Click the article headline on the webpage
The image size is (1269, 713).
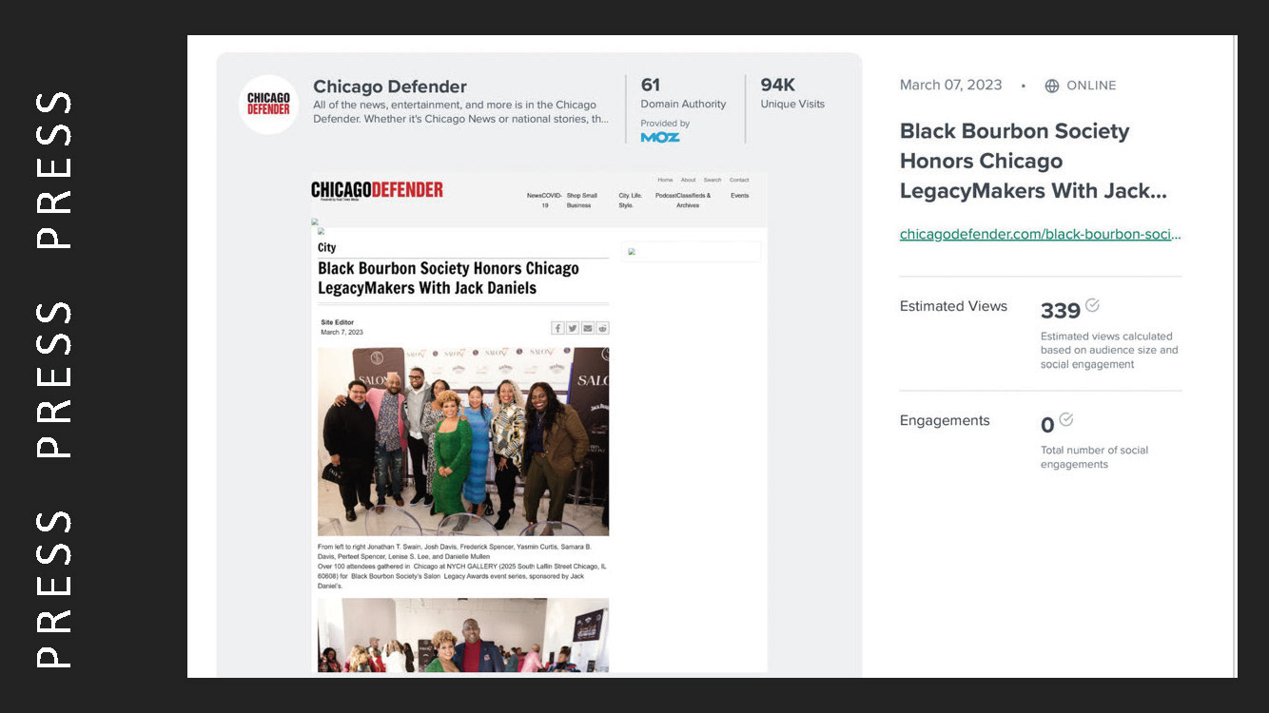(448, 279)
